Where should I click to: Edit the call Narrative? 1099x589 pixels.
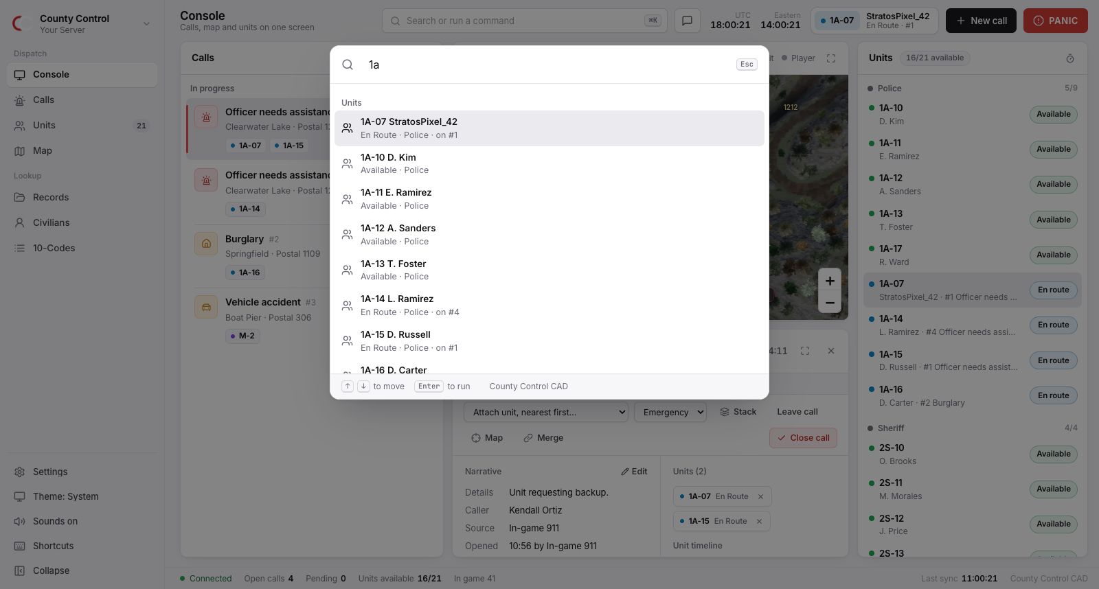pyautogui.click(x=634, y=472)
